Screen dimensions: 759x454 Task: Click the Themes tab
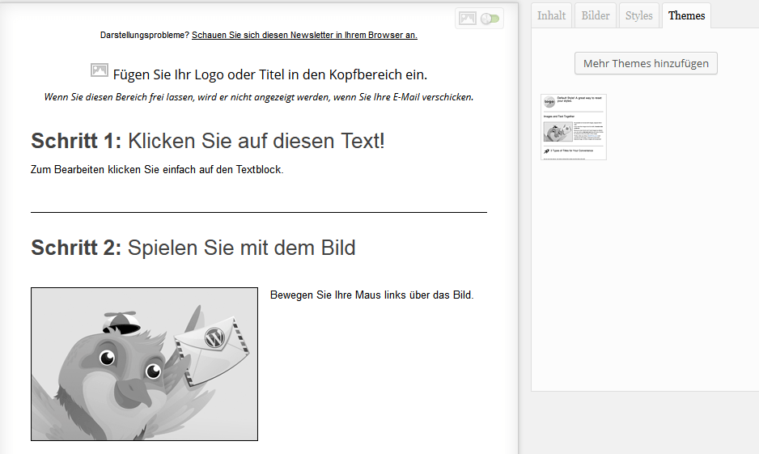pyautogui.click(x=686, y=16)
